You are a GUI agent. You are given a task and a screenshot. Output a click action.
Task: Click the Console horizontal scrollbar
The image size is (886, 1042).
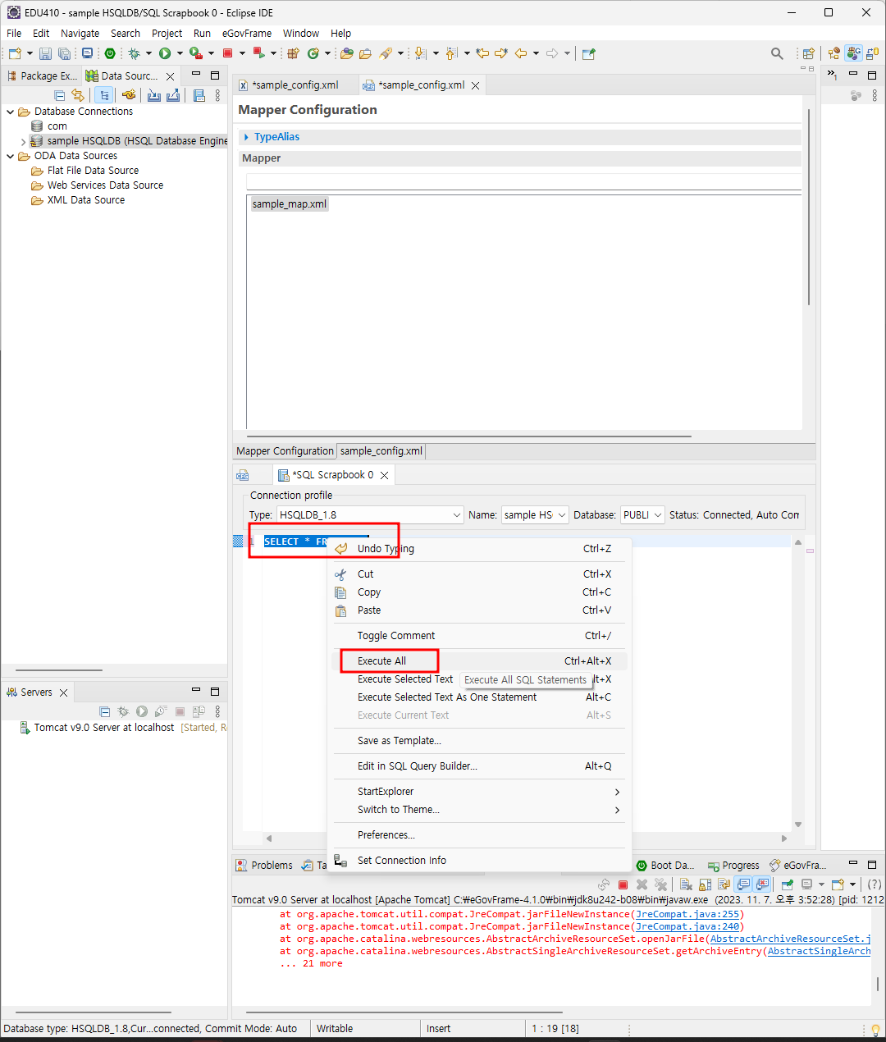click(404, 1012)
